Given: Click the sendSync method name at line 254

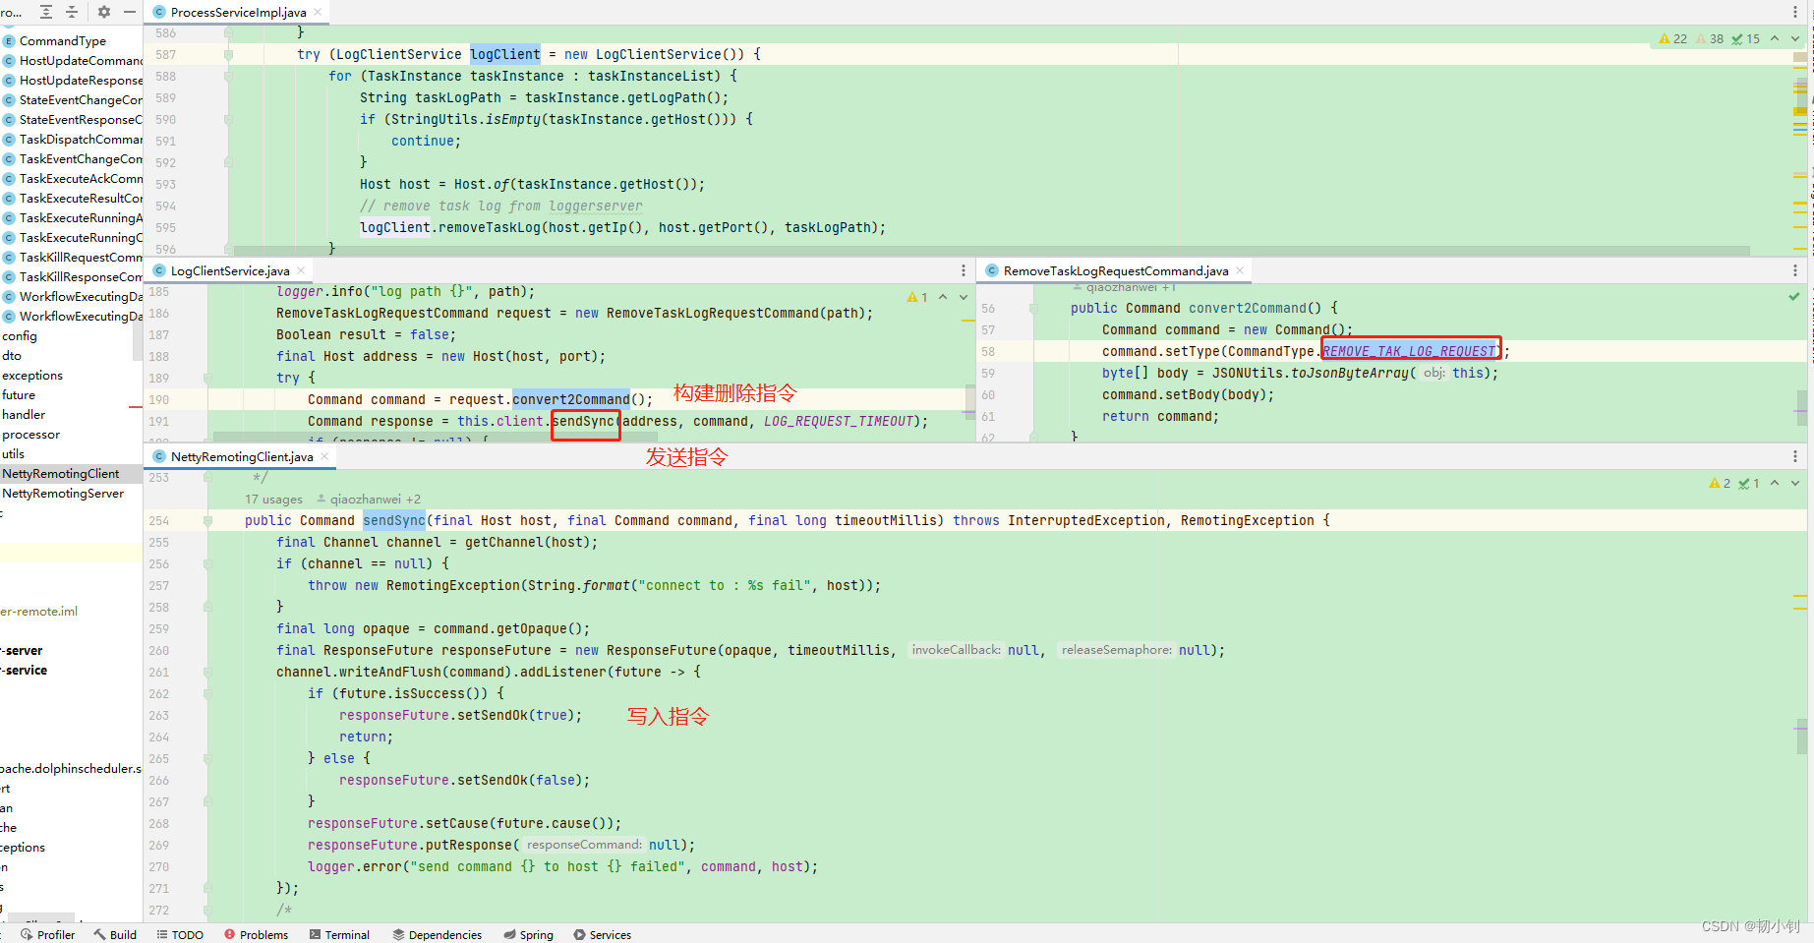Looking at the screenshot, I should (394, 520).
